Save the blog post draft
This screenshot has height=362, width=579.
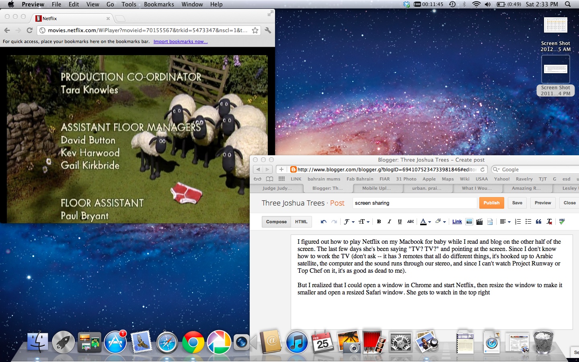pos(517,203)
